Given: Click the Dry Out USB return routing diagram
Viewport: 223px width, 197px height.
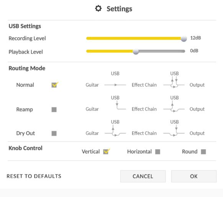Looking at the screenshot, I should (x=174, y=131).
